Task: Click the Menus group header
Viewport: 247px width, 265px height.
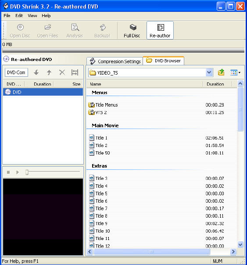Action: click(x=99, y=93)
